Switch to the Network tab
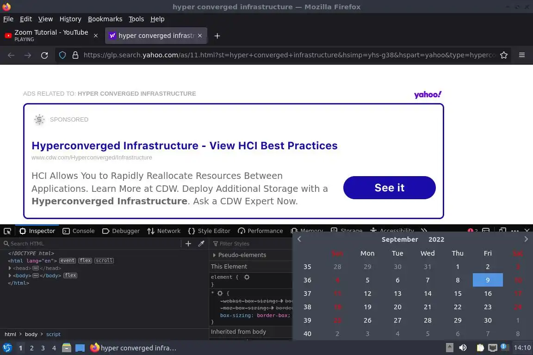Screen dimensions: 533x355 164,231
